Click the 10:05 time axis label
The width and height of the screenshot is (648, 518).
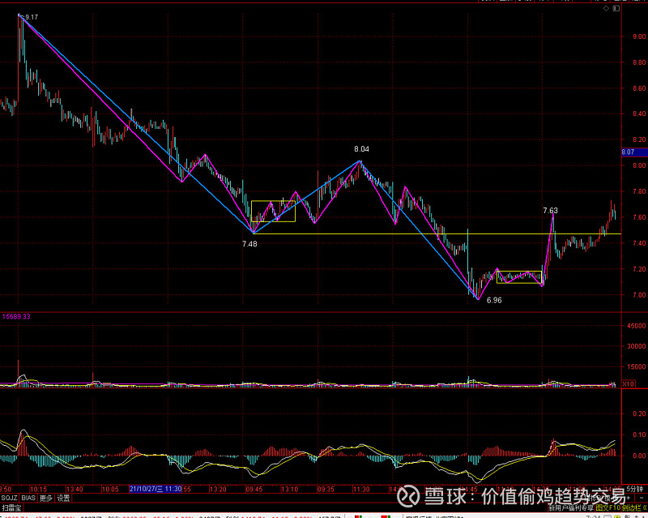(x=110, y=489)
